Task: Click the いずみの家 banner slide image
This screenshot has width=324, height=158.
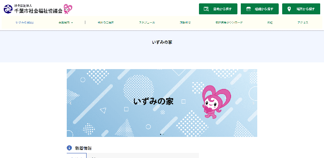Action: (162, 103)
